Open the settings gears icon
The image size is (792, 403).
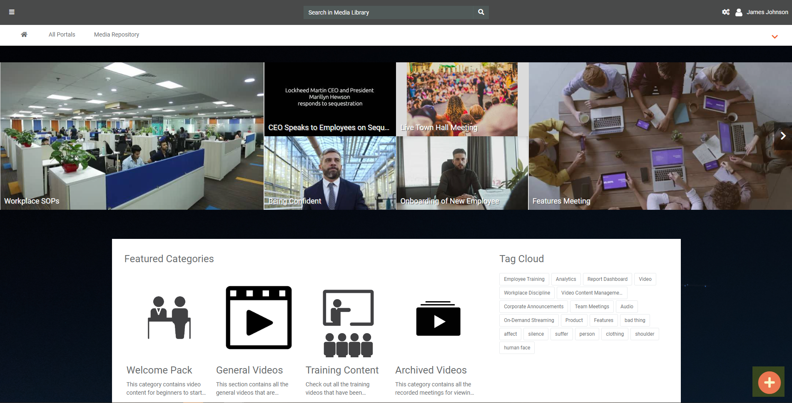pyautogui.click(x=726, y=12)
